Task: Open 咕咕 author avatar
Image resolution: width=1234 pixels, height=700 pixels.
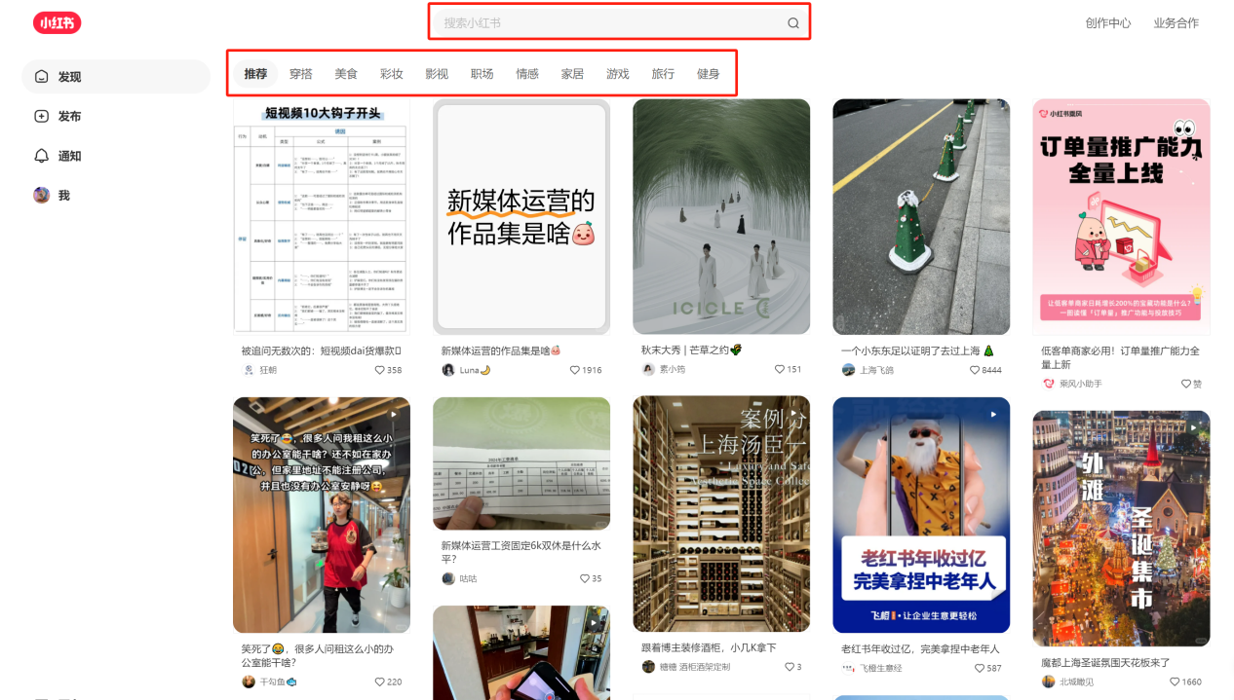Action: pyautogui.click(x=448, y=578)
